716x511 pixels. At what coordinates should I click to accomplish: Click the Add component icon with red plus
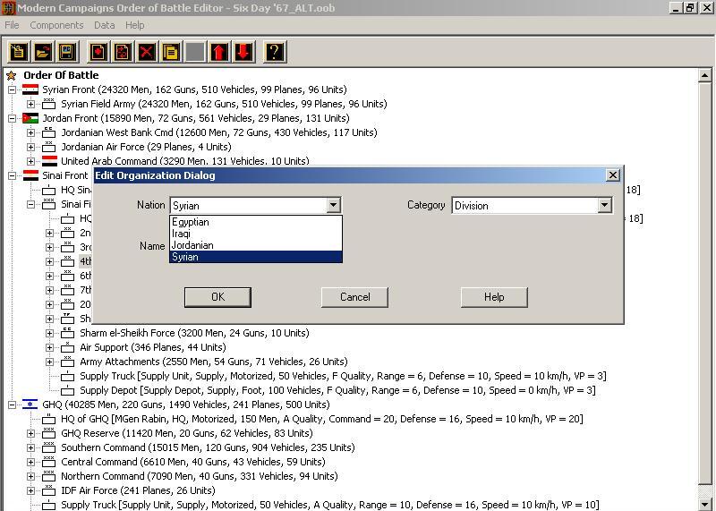coord(98,51)
